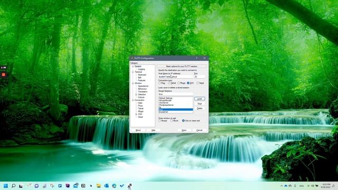338x190 pixels.
Task: Open the Features category
Action: click(142, 80)
